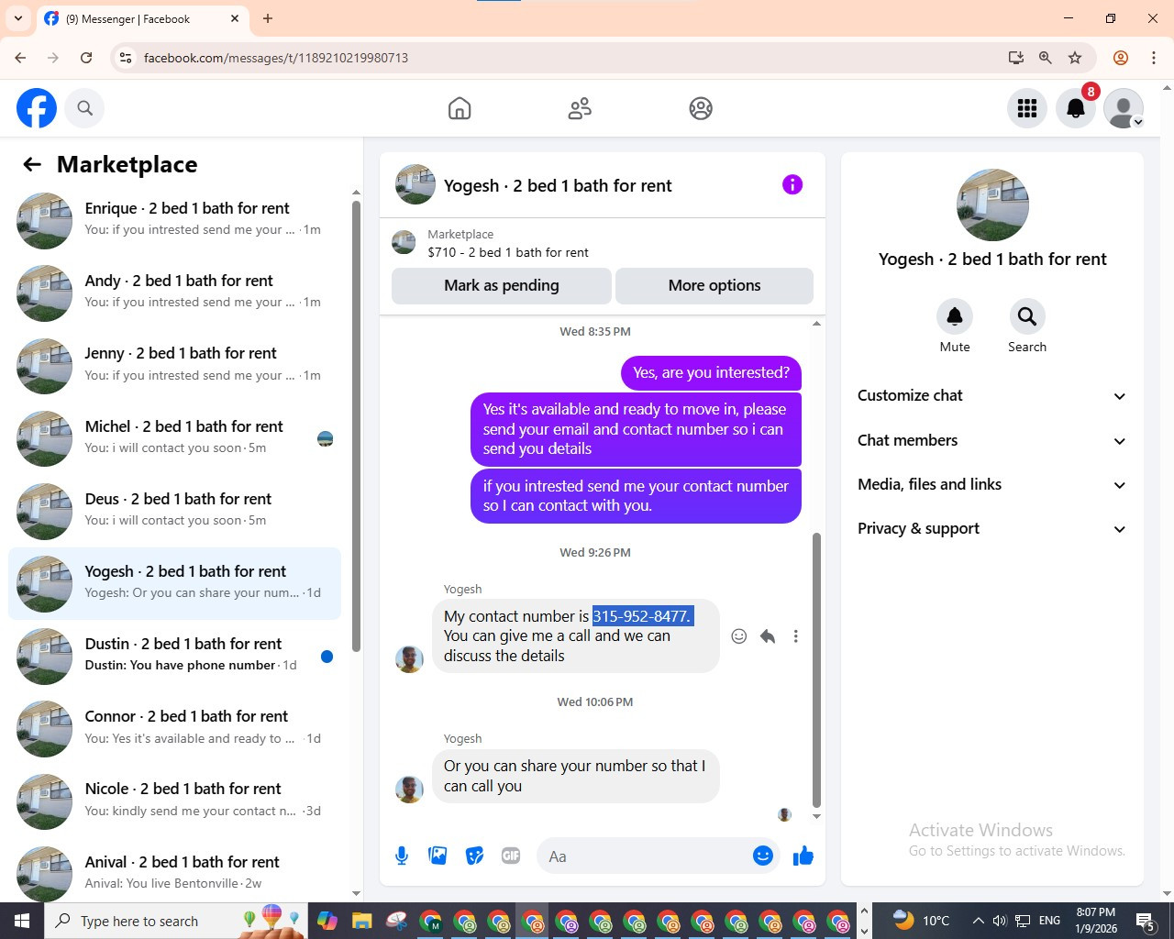The height and width of the screenshot is (939, 1174).
Task: Mute the Yogesh conversation
Action: pos(955,316)
